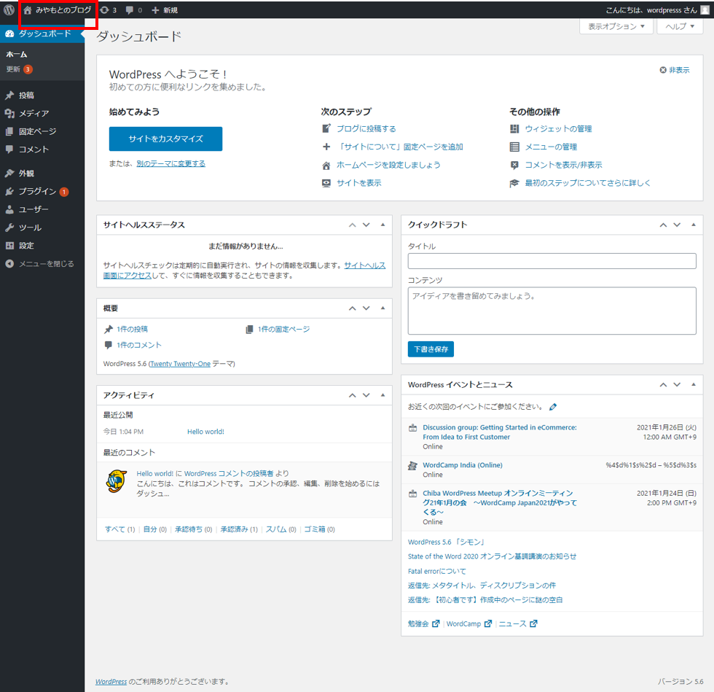Move WordPress イベントとニュース panel up arrow
Image resolution: width=714 pixels, height=692 pixels.
tap(664, 385)
